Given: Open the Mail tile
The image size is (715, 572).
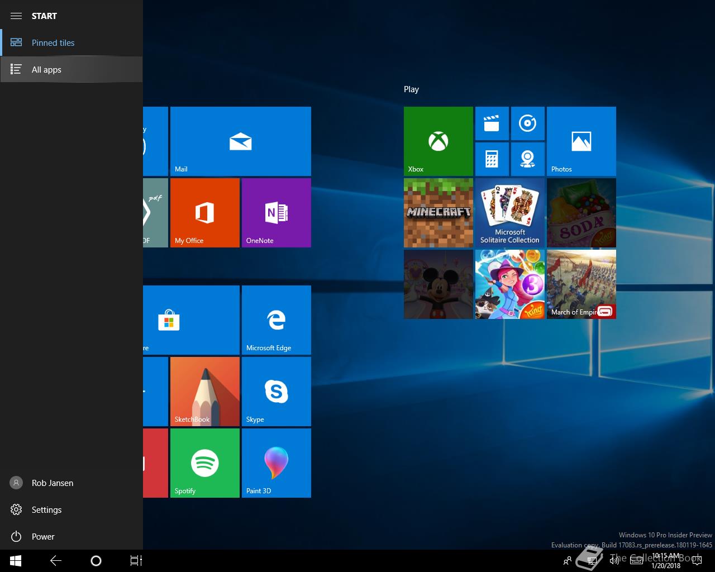Looking at the screenshot, I should pos(241,141).
